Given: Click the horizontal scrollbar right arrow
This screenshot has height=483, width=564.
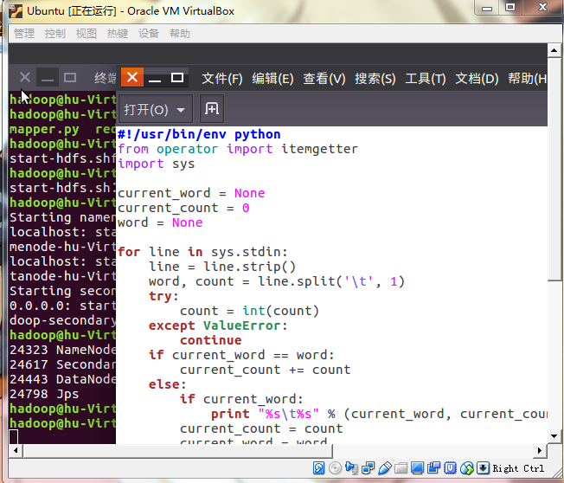Looking at the screenshot, I should coord(540,450).
